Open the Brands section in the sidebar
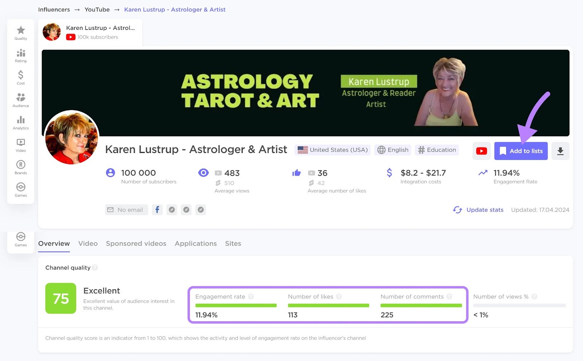The image size is (583, 361). [x=20, y=167]
